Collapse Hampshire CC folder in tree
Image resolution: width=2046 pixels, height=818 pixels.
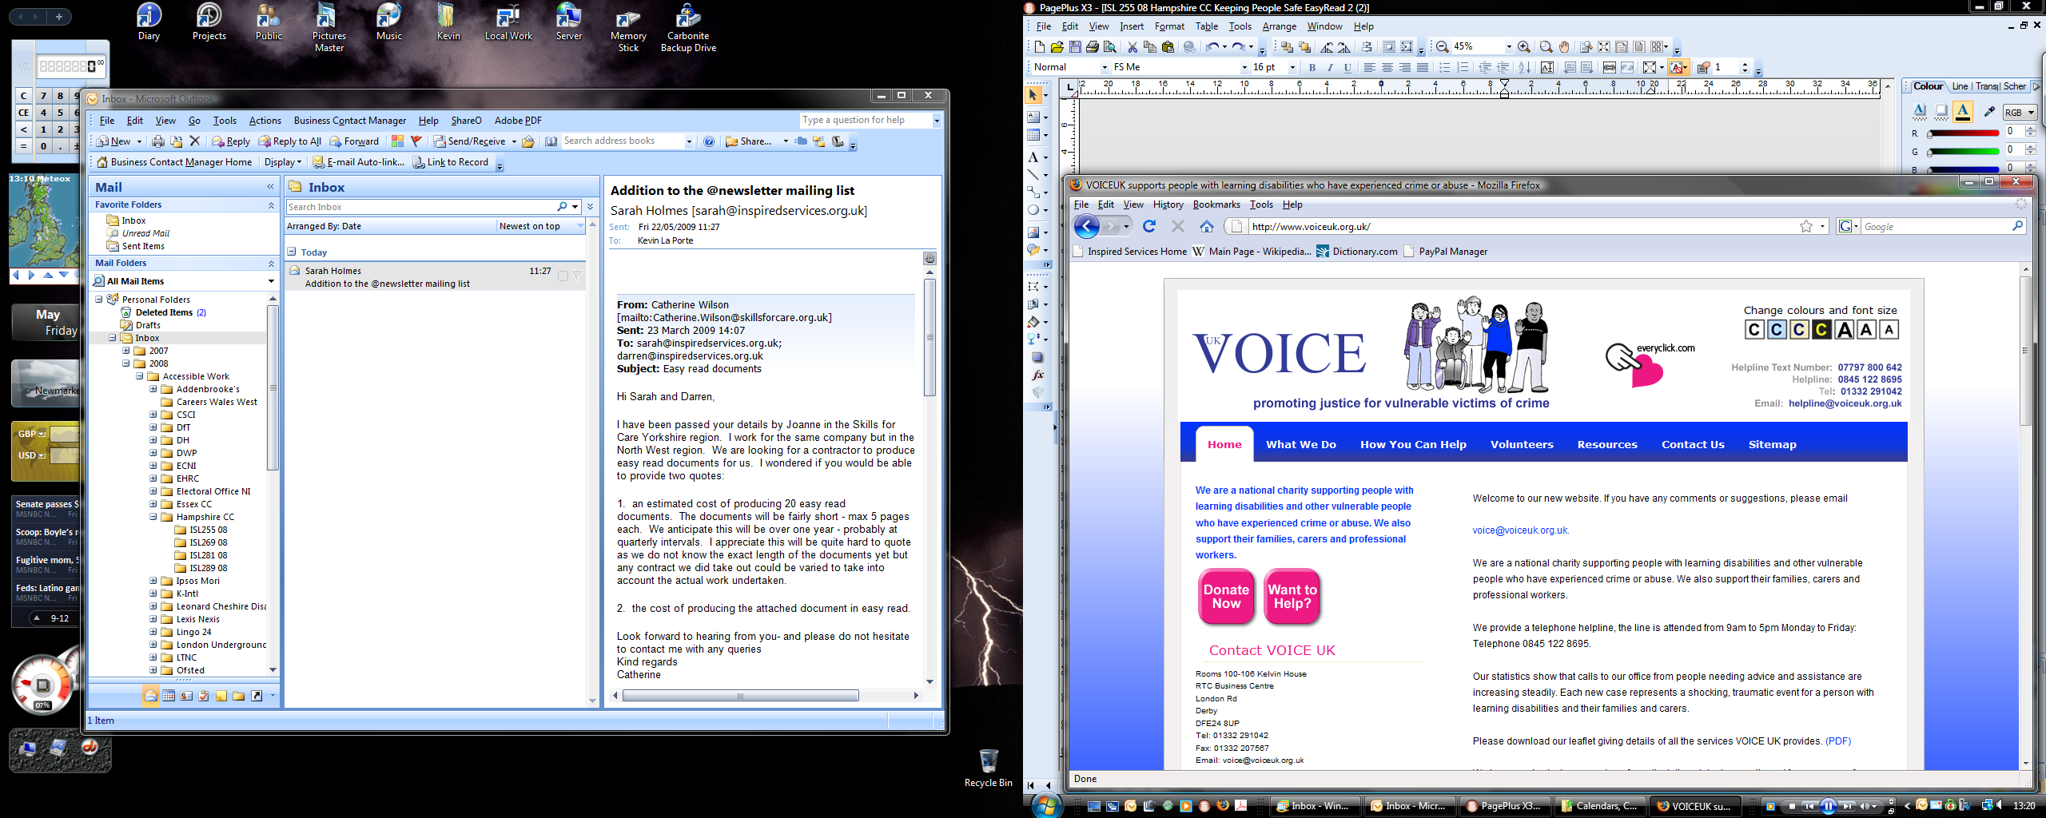coord(153,517)
